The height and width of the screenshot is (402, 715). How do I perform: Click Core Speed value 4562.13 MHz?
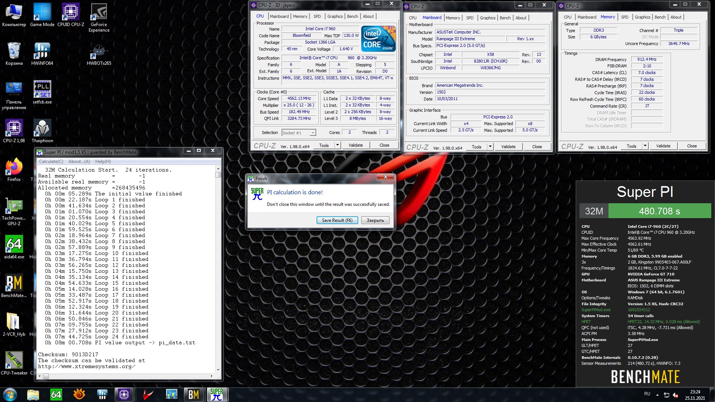(x=299, y=99)
